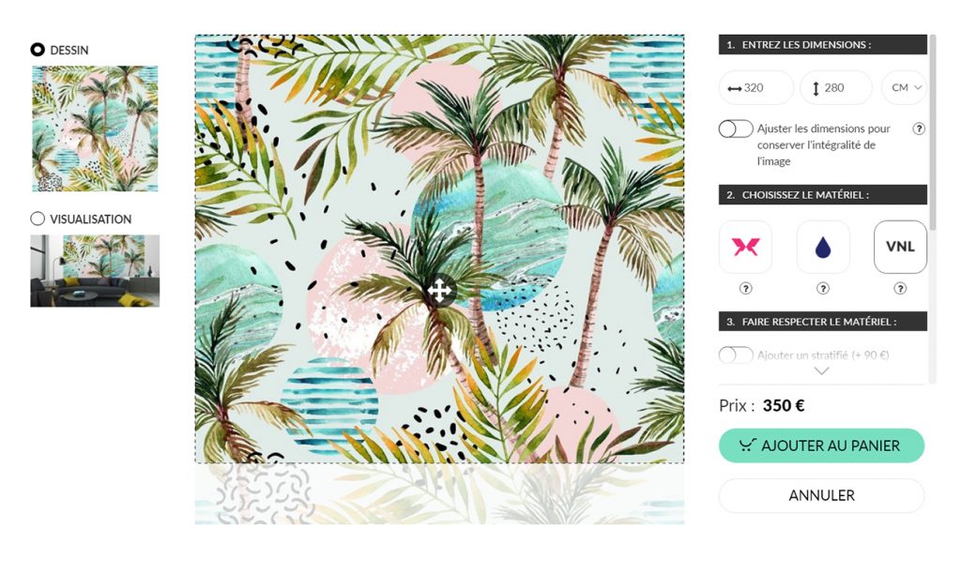Click the height input field showing 280
Viewport: 961px width, 573px height.
tap(836, 87)
